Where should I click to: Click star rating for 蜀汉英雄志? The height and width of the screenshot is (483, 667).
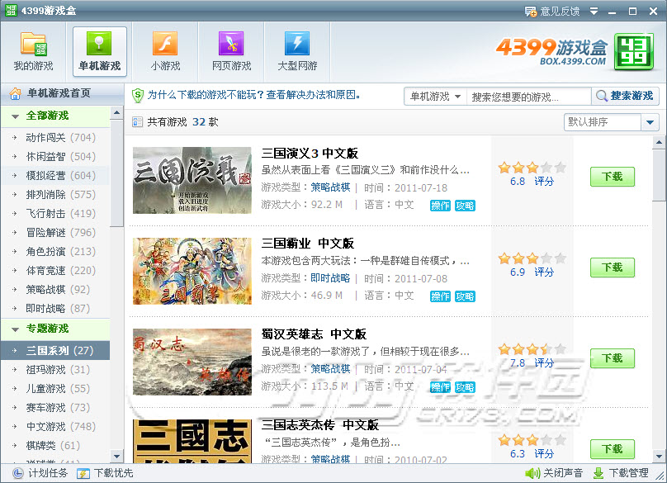pyautogui.click(x=532, y=349)
